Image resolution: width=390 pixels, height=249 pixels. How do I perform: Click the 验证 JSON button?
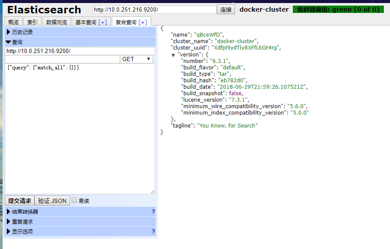(52, 201)
